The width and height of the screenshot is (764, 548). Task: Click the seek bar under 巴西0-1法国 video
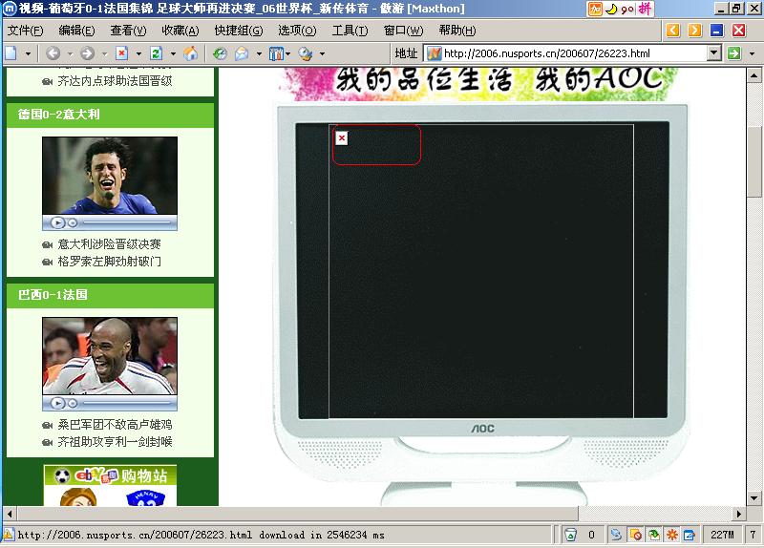128,403
